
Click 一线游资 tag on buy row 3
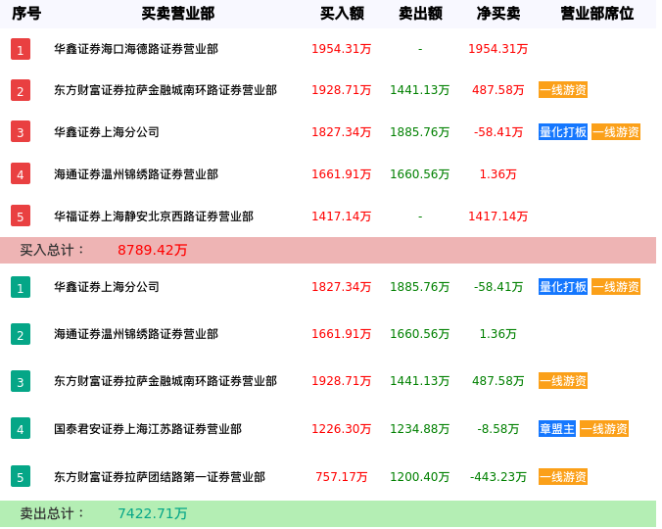coord(616,131)
